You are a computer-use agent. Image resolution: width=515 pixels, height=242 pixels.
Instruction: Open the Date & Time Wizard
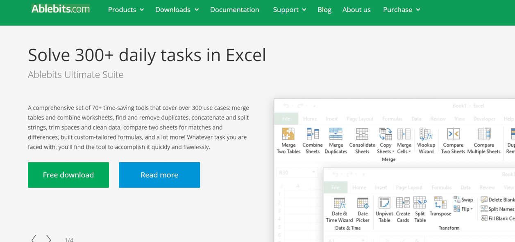click(339, 210)
